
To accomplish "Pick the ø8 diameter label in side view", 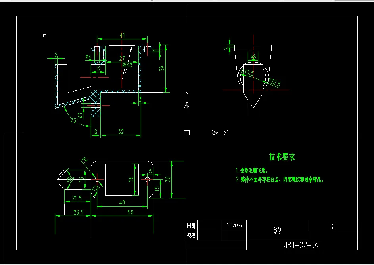I will (253, 57).
